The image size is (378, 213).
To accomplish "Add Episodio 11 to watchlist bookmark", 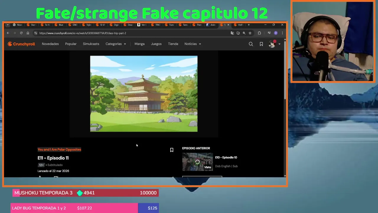I will point(172,150).
